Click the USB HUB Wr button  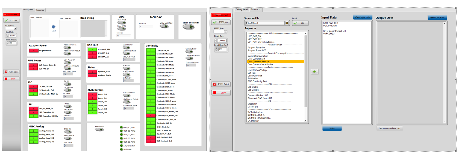point(126,48)
